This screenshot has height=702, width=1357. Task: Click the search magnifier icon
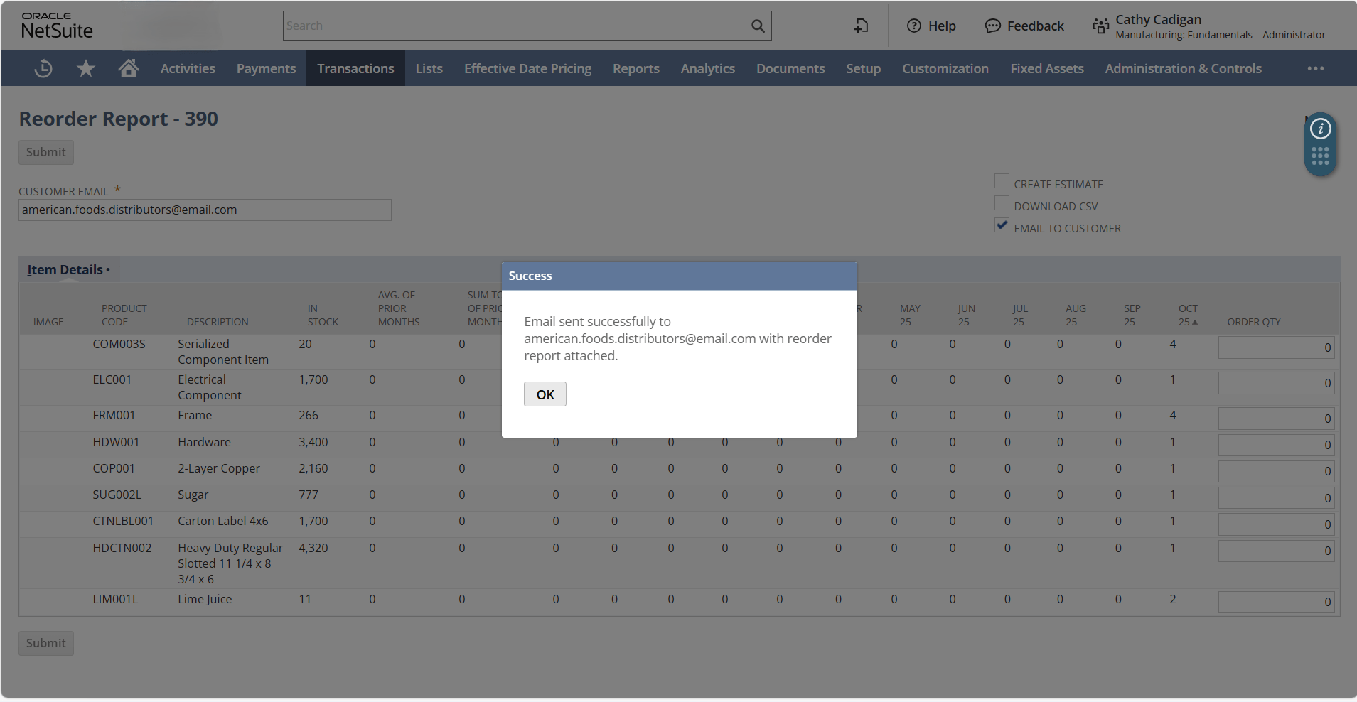tap(758, 26)
